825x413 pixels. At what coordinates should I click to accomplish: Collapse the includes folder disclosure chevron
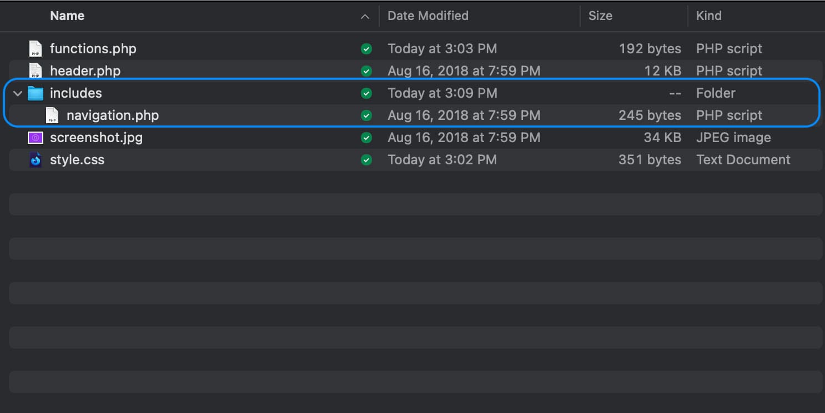18,93
